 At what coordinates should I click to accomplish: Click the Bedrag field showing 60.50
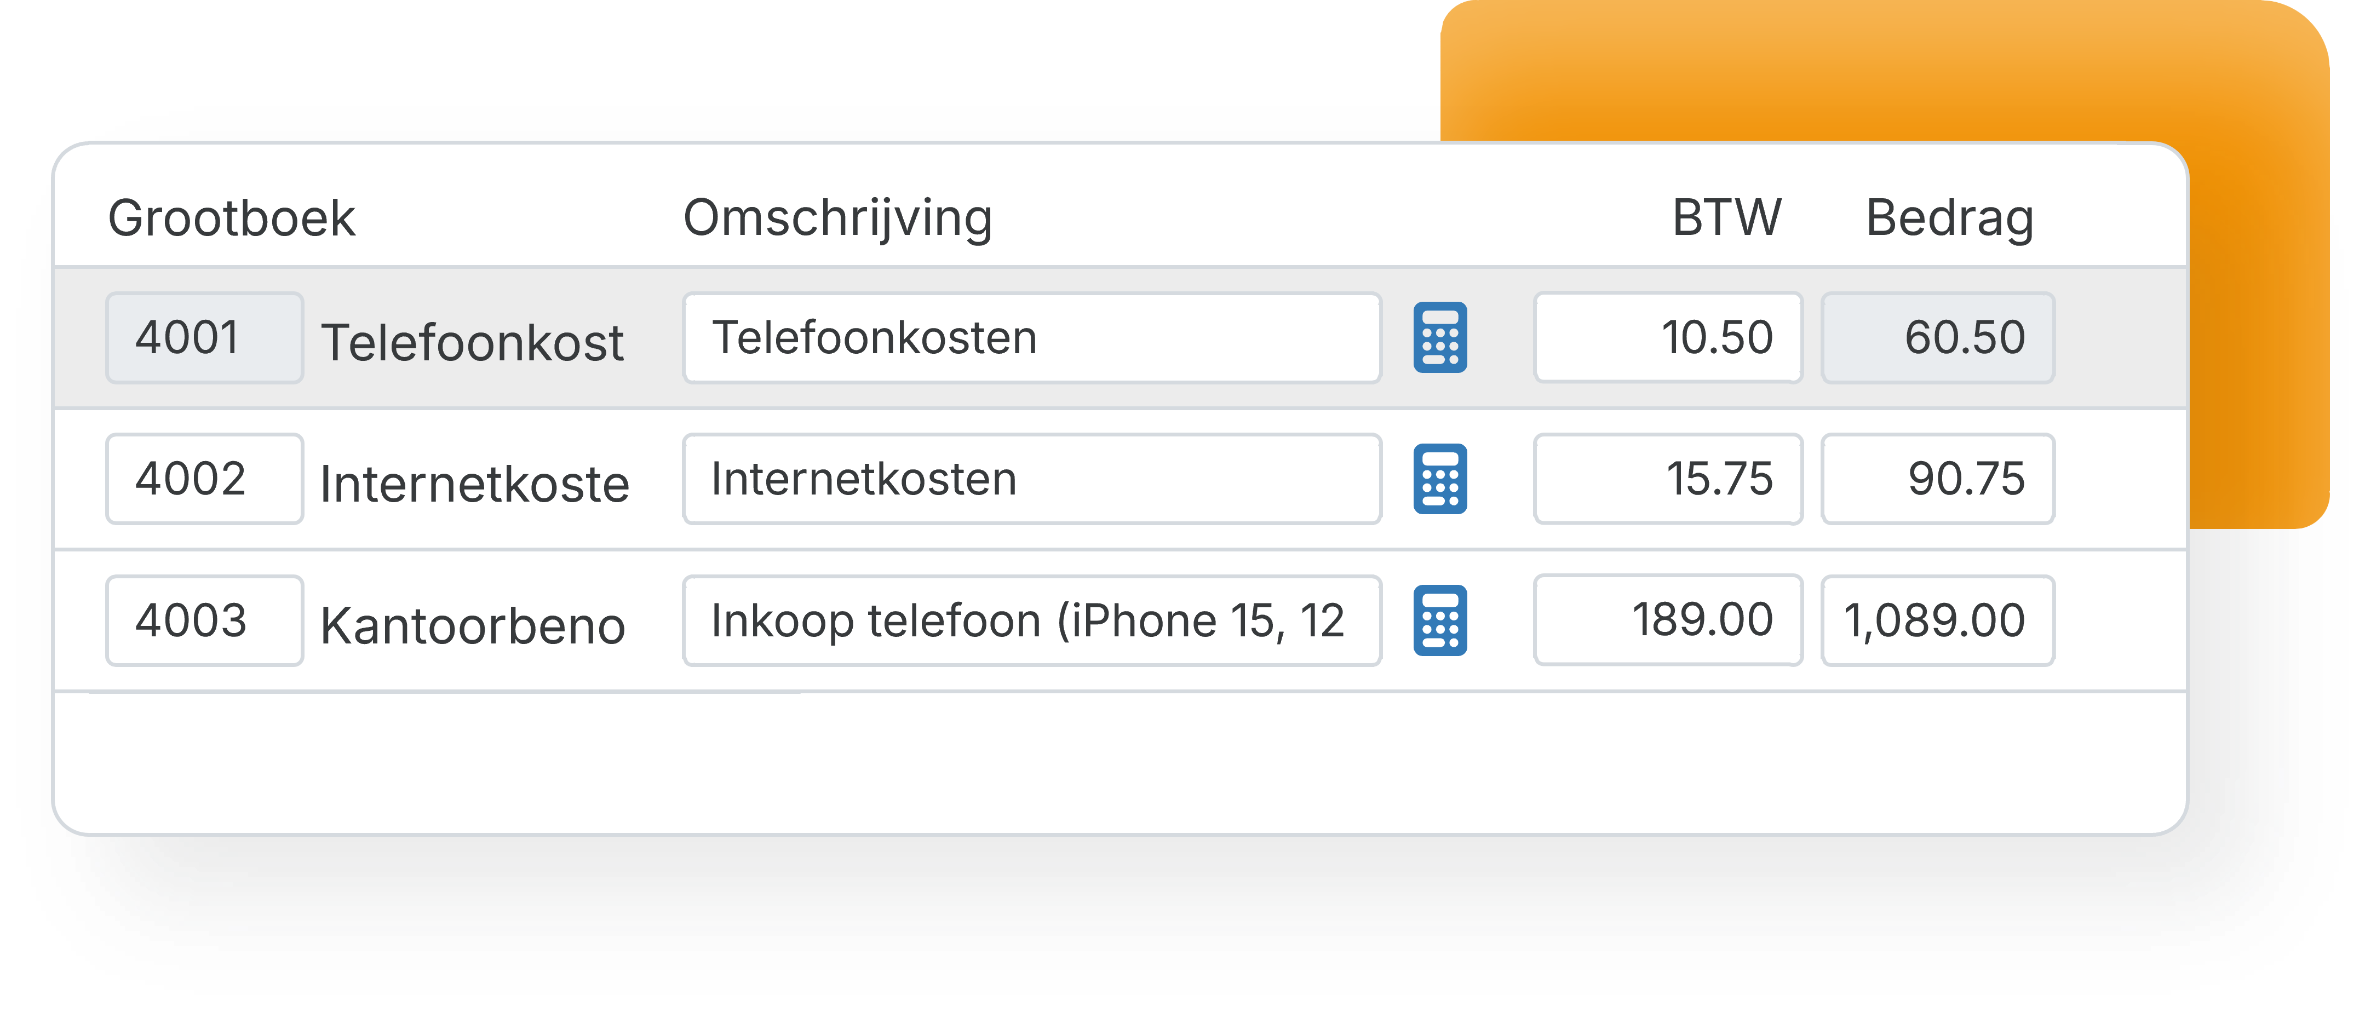(1937, 337)
